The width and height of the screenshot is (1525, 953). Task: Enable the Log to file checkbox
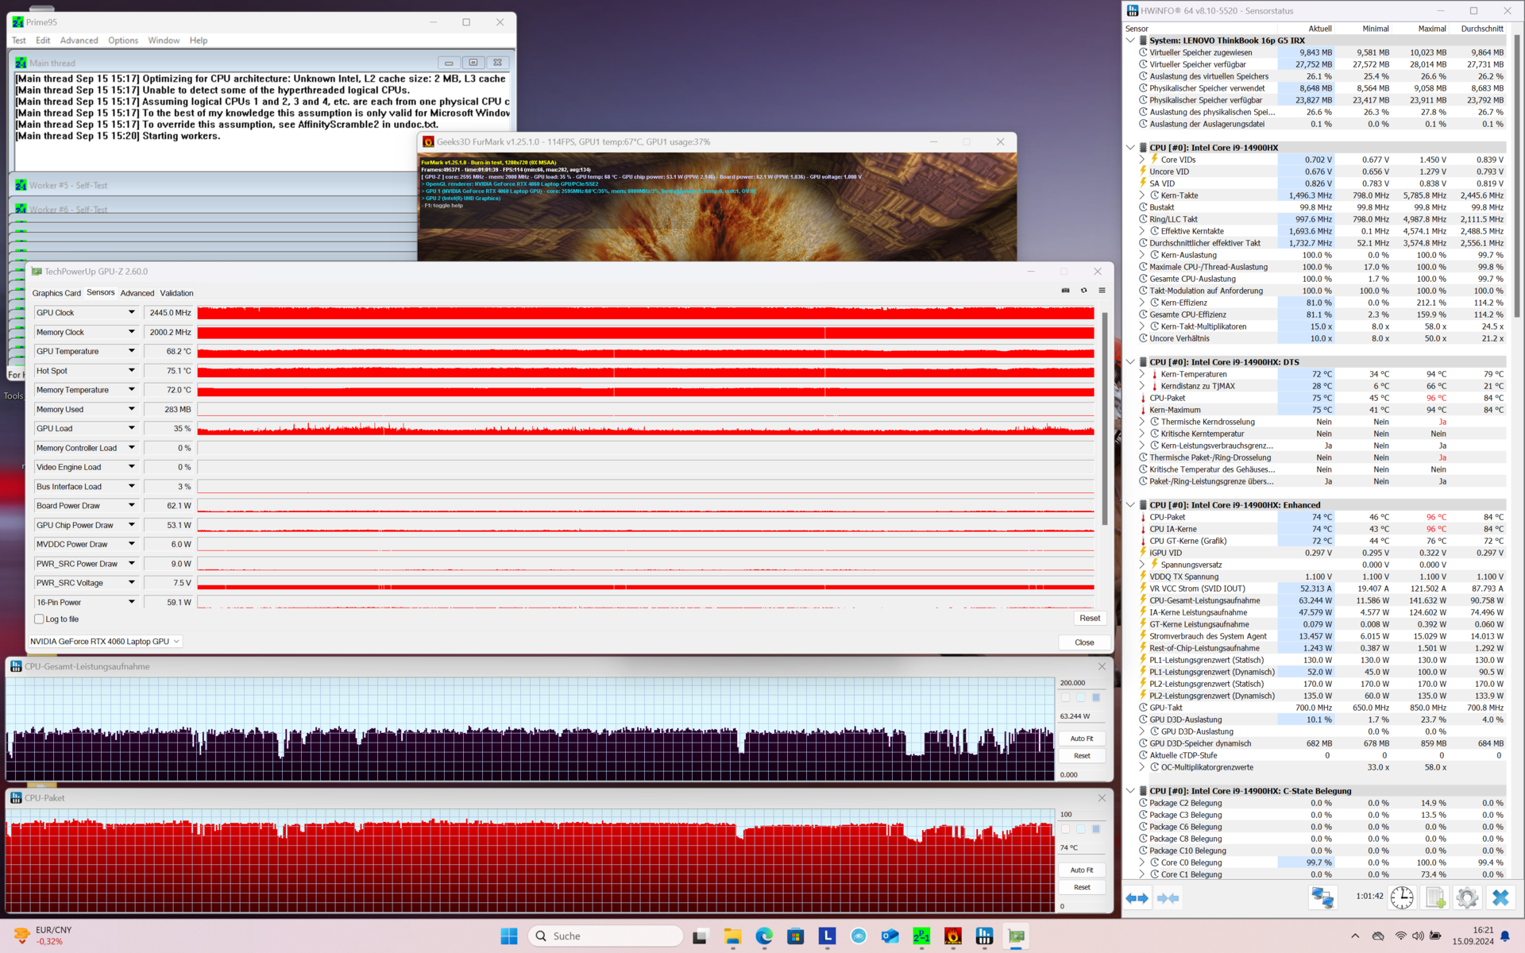click(x=39, y=619)
